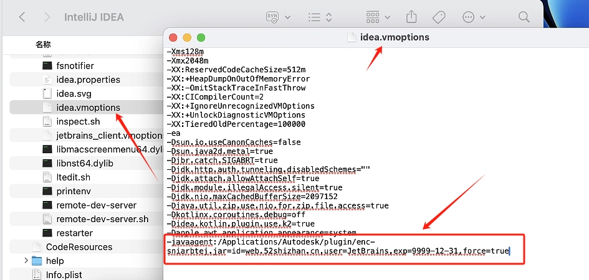Click the catch.SIGABRT=true line
This screenshot has width=589, height=280.
click(223, 160)
